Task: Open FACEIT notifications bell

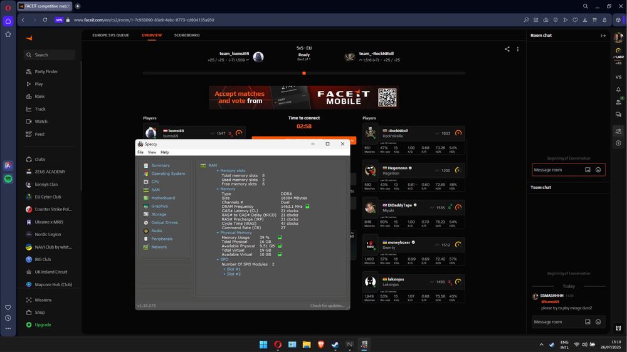Action: [x=619, y=90]
